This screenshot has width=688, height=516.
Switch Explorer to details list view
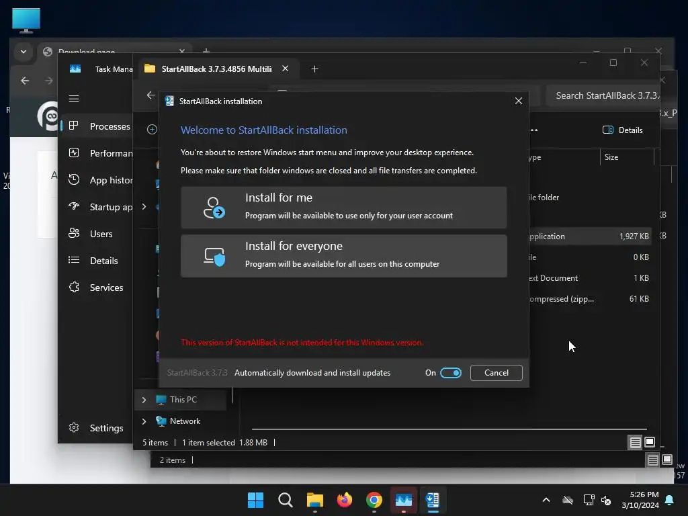635,442
